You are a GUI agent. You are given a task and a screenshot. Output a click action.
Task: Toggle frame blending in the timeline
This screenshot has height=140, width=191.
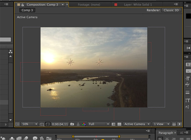(x=19, y=138)
